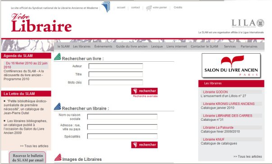The image size is (272, 164).
Task: Open the 'Recherche avancée' link
Action: pyautogui.click(x=145, y=96)
